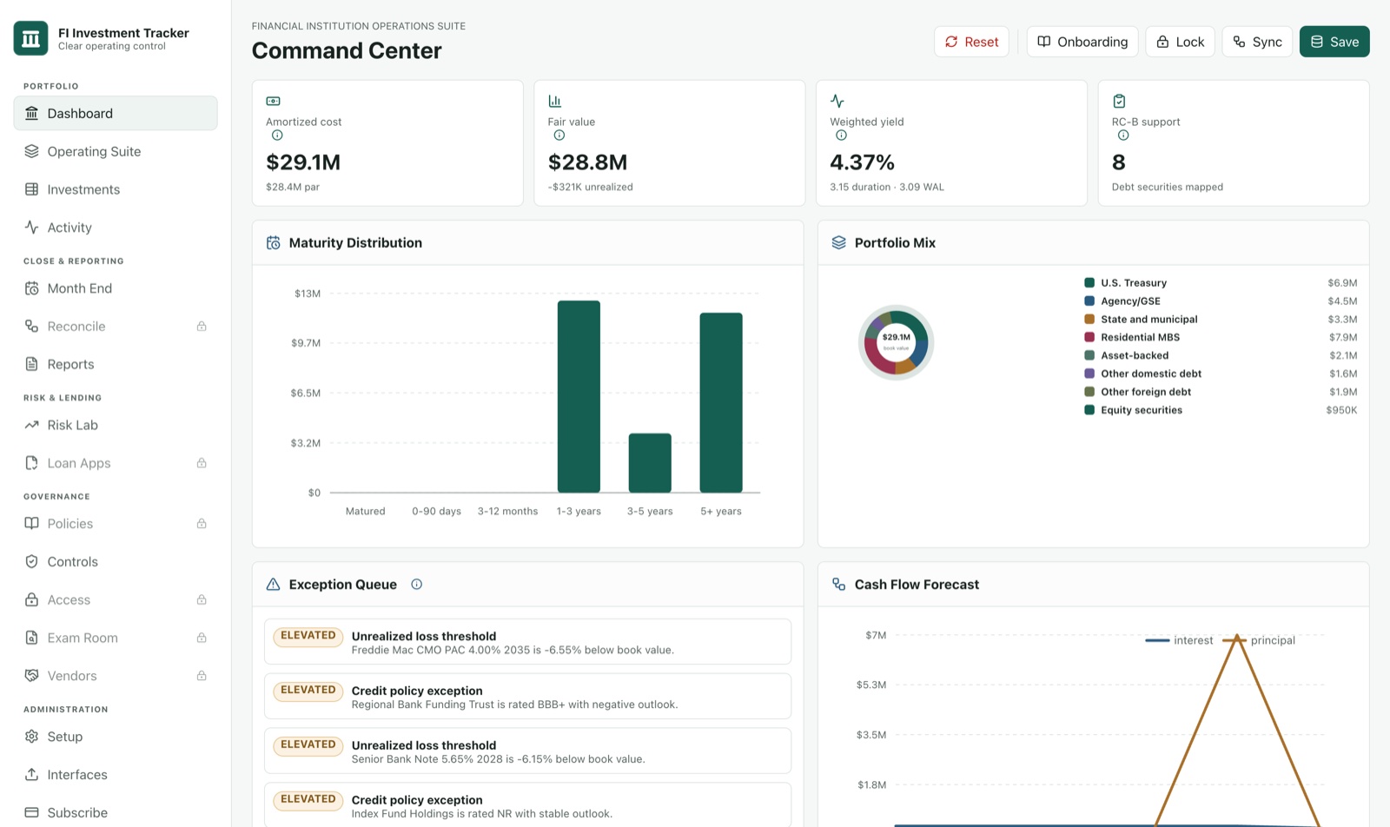Viewport: 1390px width, 827px height.
Task: Open Interfaces in sidebar
Action: point(116,775)
